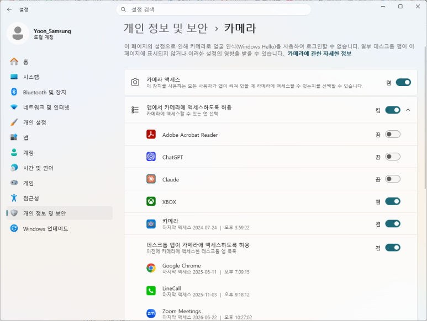
Task: Click the Adobe Acrobat Reader icon
Action: pos(151,134)
